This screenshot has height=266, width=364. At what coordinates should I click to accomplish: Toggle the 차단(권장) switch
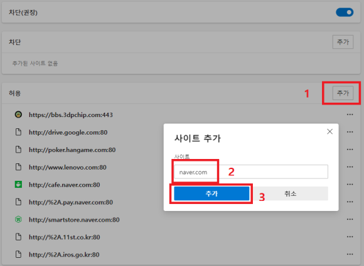coord(345,13)
